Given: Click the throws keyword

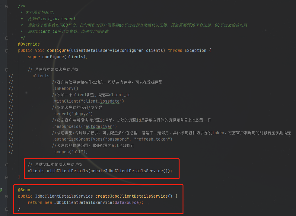Looking at the screenshot, I should (175, 51).
